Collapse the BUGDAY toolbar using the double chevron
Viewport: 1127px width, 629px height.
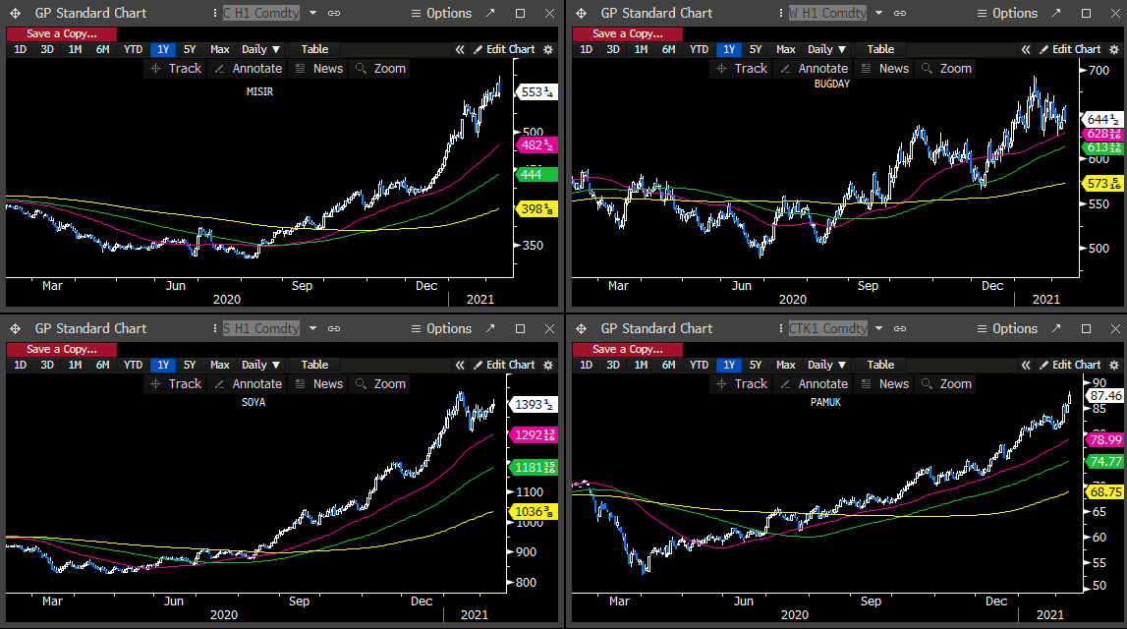pyautogui.click(x=1026, y=49)
